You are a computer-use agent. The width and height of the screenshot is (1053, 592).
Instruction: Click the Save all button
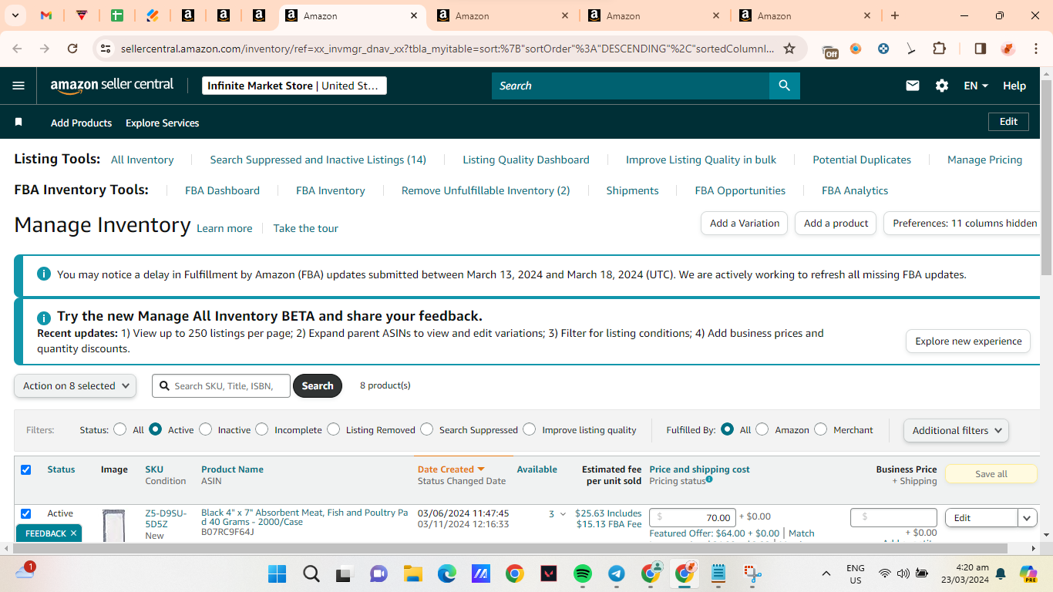tap(991, 474)
